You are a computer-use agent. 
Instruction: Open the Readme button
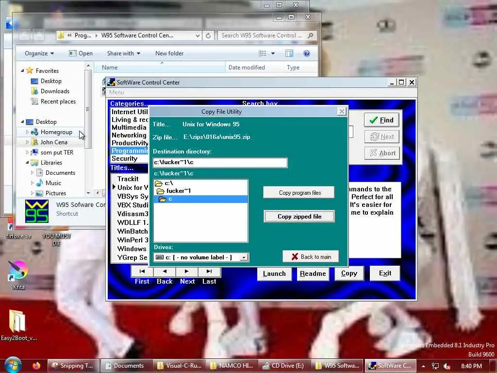[x=313, y=273]
